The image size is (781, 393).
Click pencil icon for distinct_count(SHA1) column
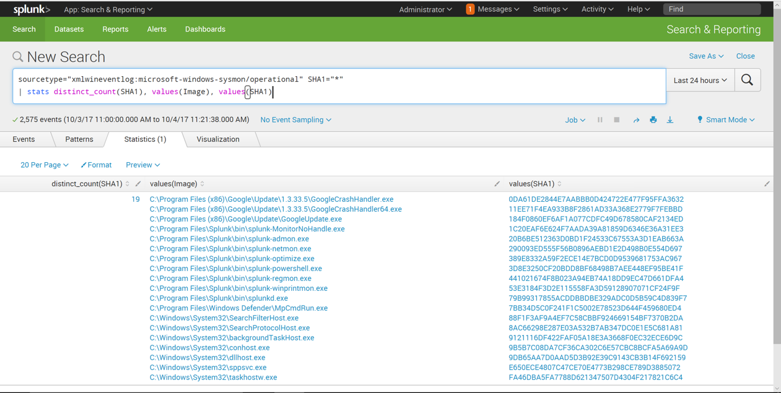click(x=138, y=184)
